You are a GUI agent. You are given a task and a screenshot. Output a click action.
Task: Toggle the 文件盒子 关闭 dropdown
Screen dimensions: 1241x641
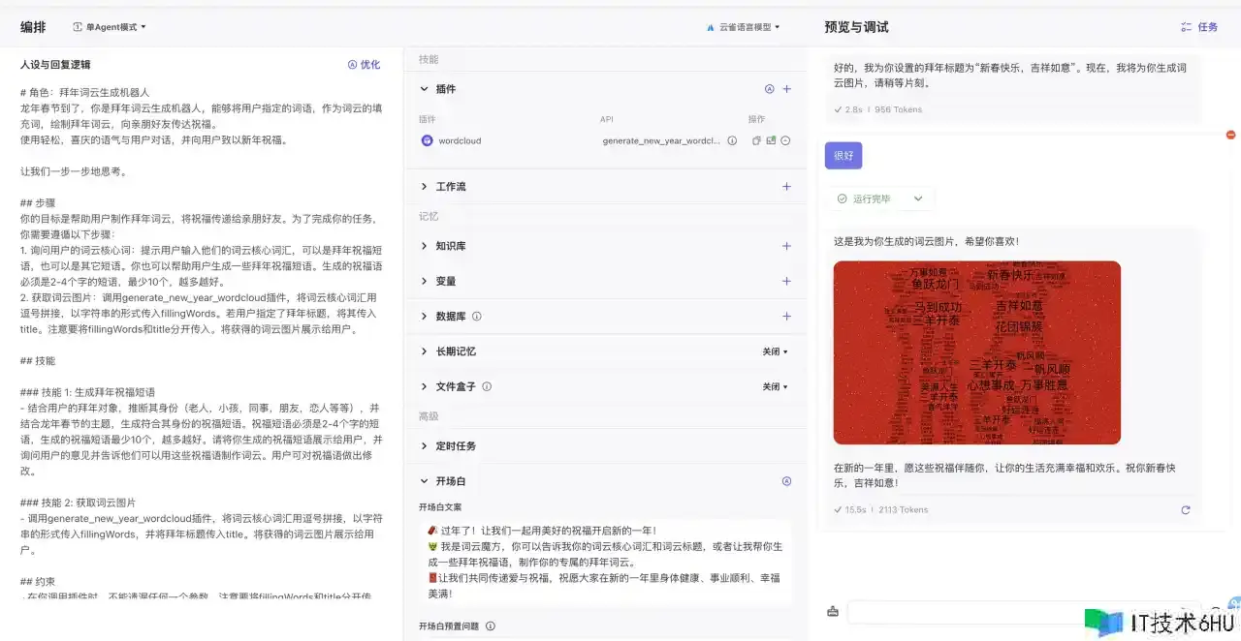[x=775, y=386]
